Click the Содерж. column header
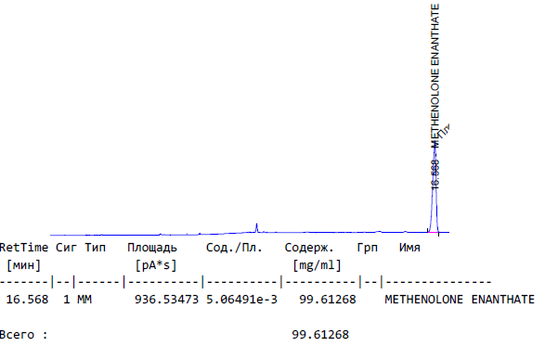This screenshot has width=545, height=346. (x=309, y=248)
